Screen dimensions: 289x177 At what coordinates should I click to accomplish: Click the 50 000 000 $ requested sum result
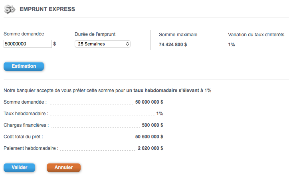(x=149, y=102)
